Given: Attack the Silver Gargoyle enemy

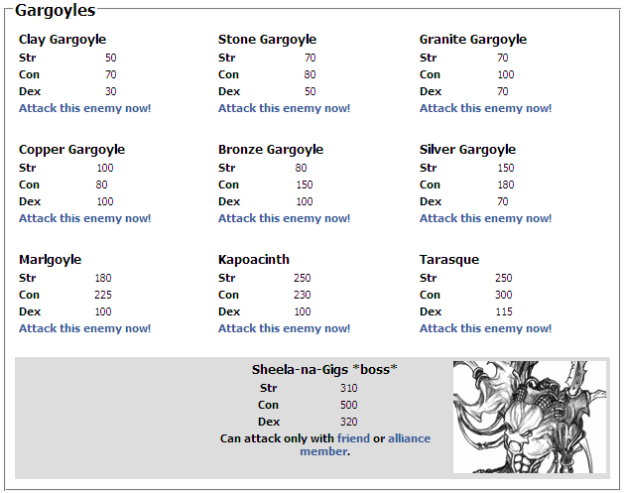Looking at the screenshot, I should pos(485,218).
